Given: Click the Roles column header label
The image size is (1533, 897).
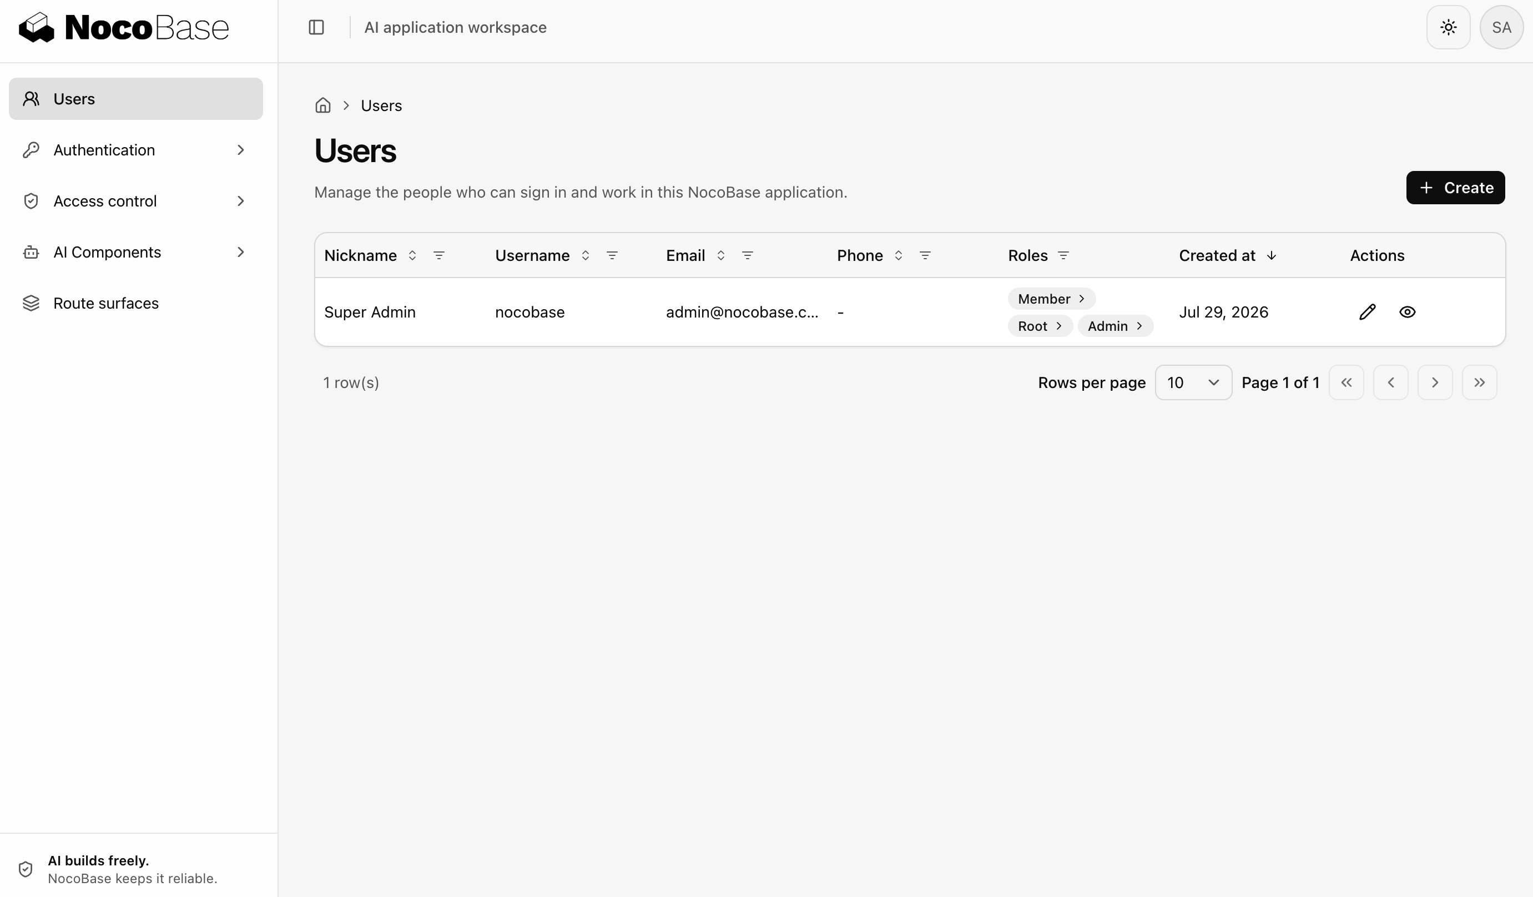Looking at the screenshot, I should coord(1027,255).
